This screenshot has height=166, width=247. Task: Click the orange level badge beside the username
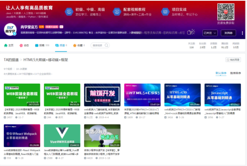click(42, 27)
